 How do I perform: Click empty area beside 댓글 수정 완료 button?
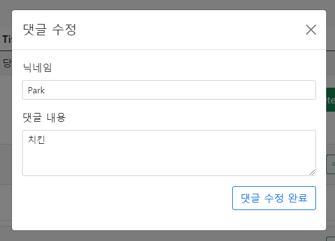[126, 198]
